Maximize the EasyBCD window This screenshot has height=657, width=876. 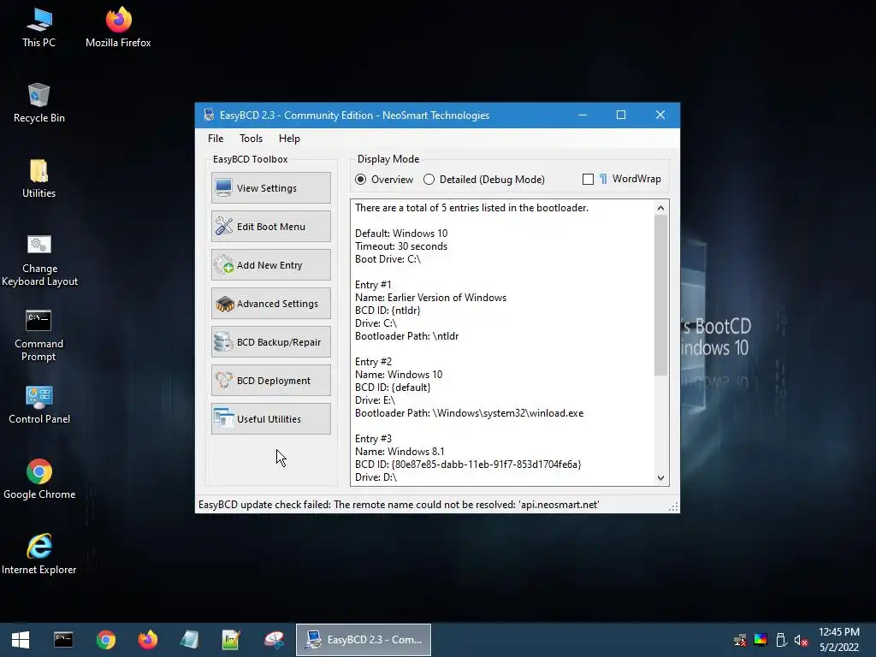pyautogui.click(x=621, y=115)
